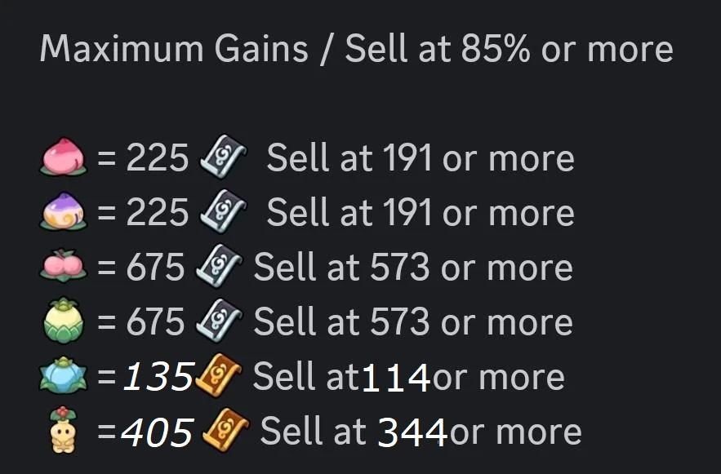Select the 114 sell price number
Image resolution: width=721 pixels, height=474 pixels.
(x=395, y=378)
